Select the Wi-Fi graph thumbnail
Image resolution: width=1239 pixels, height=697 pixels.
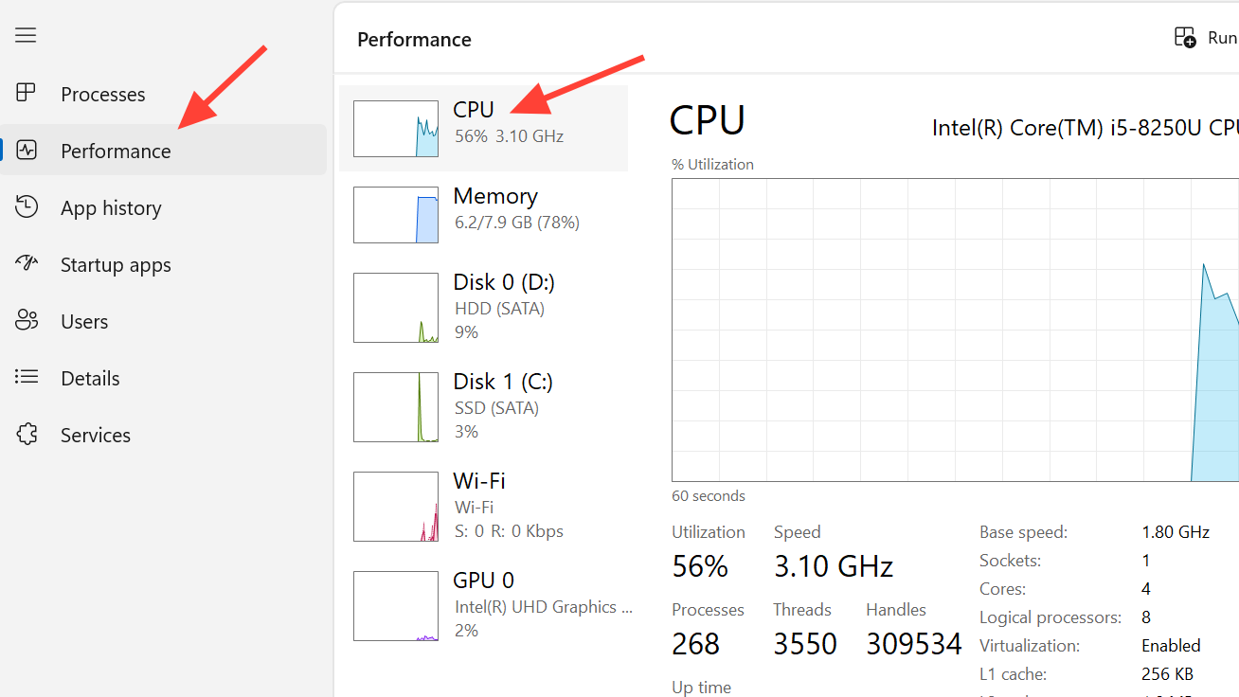pyautogui.click(x=396, y=507)
